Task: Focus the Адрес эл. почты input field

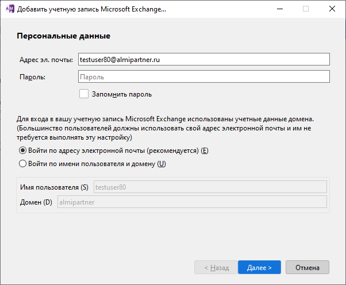Action: pos(204,59)
